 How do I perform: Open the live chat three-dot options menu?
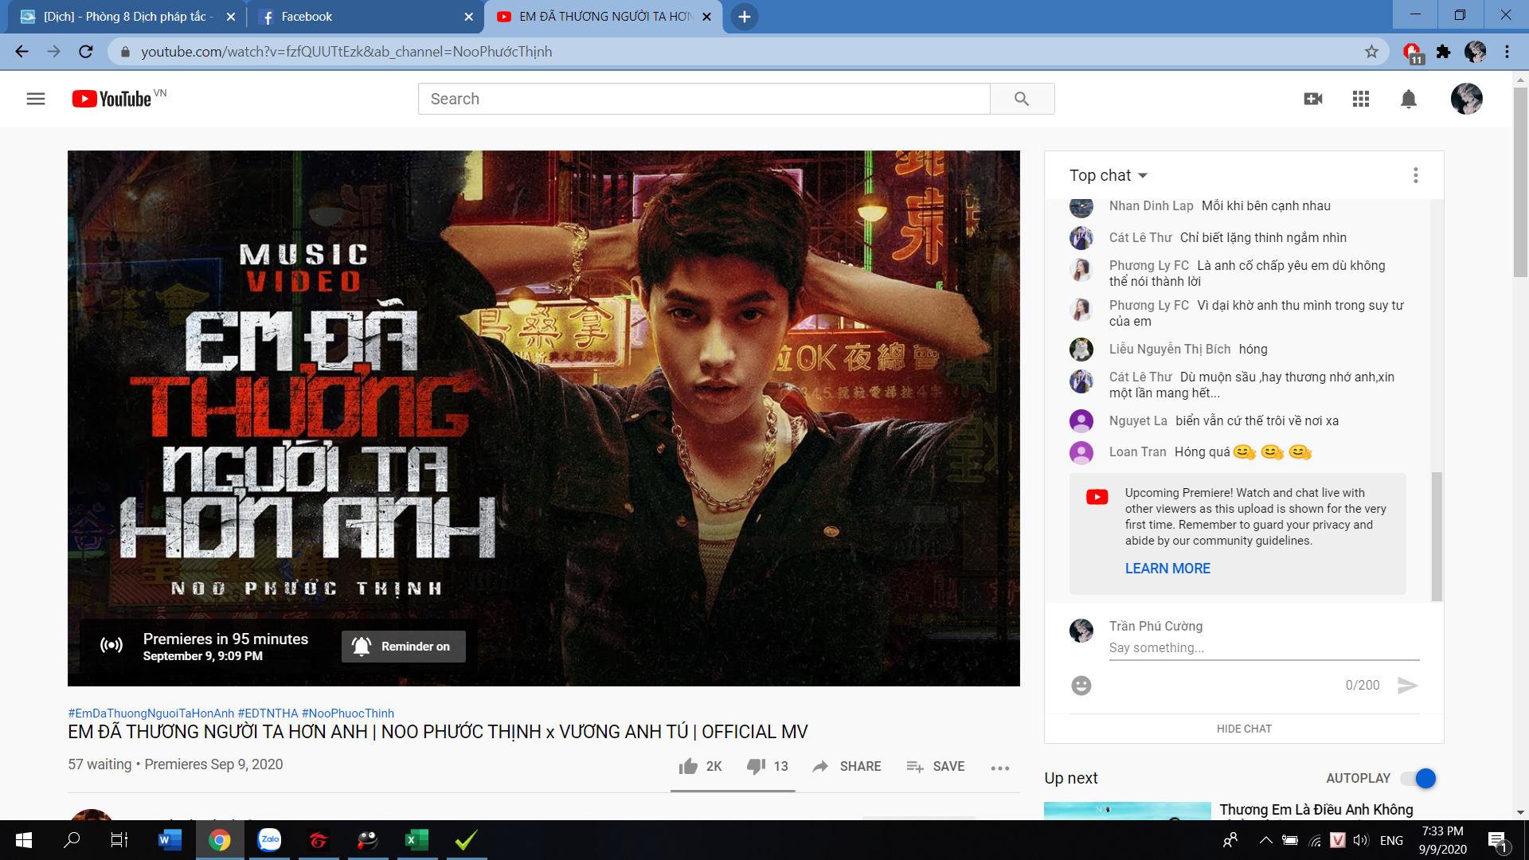pos(1415,175)
